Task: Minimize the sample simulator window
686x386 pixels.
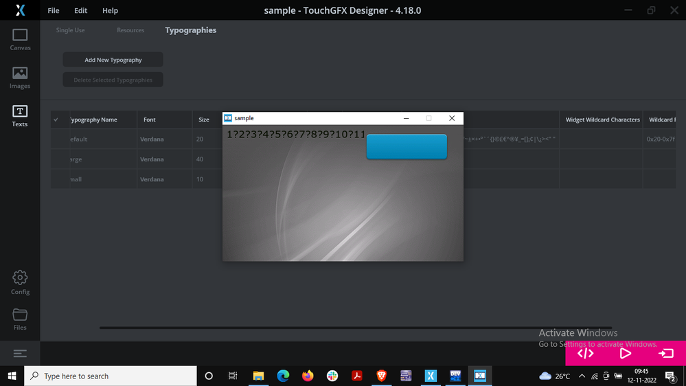Action: click(406, 118)
